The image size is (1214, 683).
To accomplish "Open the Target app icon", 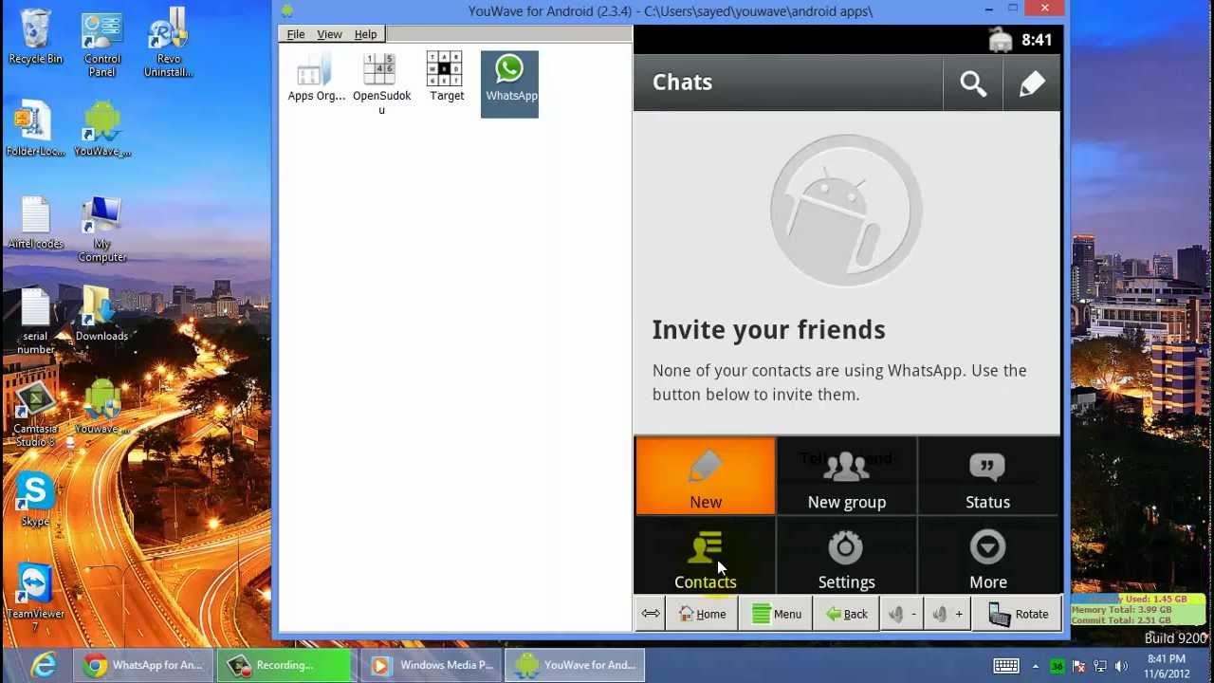I will (446, 78).
